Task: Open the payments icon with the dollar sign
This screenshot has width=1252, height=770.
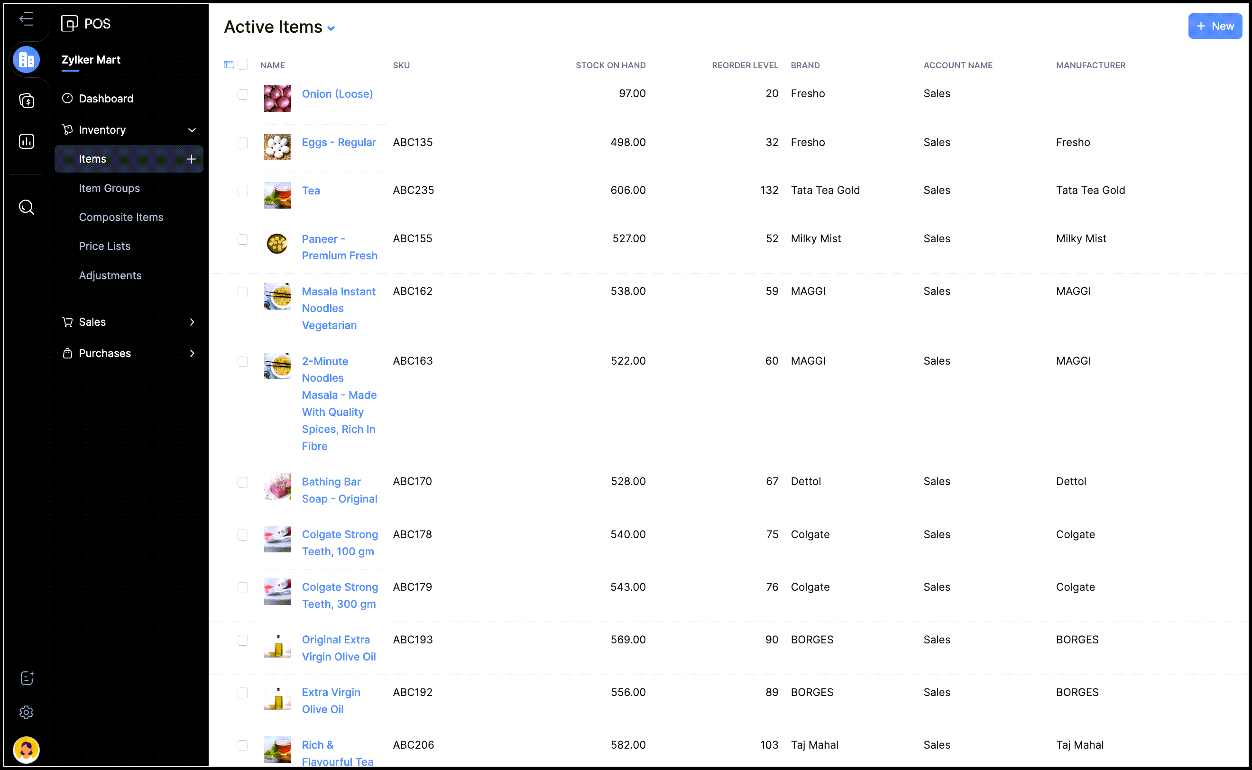Action: (27, 101)
